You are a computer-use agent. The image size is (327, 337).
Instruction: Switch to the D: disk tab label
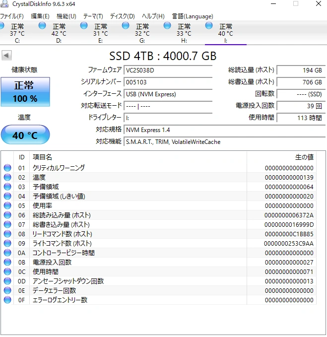(59, 41)
